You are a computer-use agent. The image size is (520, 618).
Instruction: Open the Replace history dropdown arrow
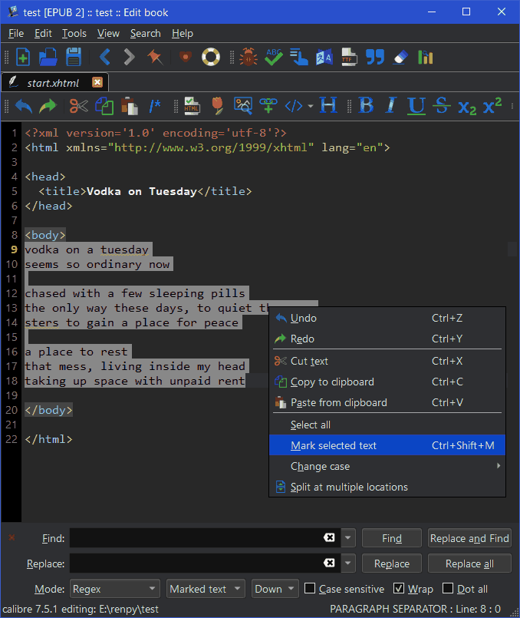[x=348, y=563]
